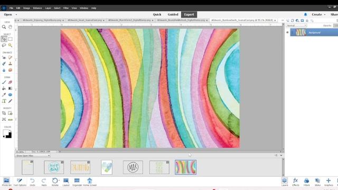Select the Custom Shape tool
This screenshot has height=190, width=338.
click(x=10, y=95)
